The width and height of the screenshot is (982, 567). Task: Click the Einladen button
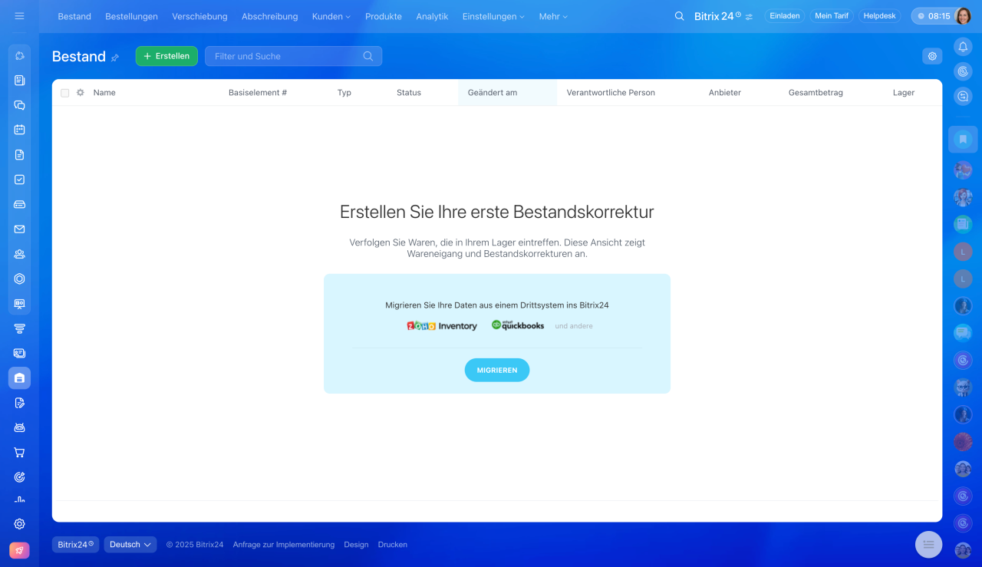pos(784,16)
